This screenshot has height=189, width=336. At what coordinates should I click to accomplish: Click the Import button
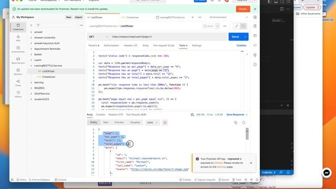78,17
